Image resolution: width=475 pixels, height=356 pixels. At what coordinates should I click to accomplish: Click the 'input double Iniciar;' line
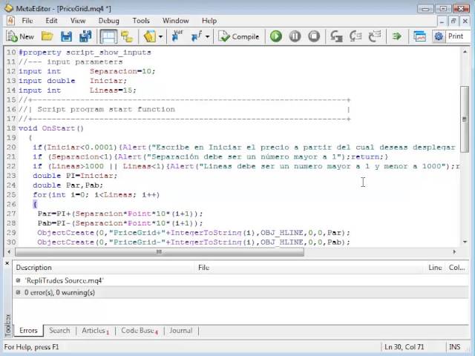[x=73, y=81]
